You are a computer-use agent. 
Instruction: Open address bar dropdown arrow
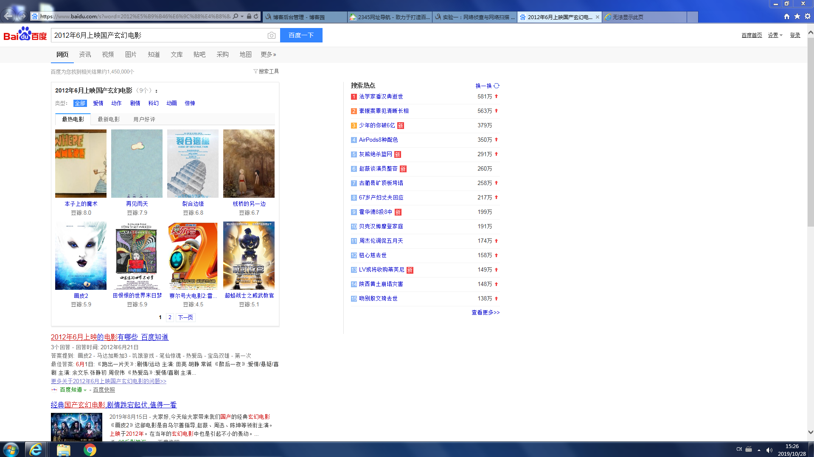[242, 17]
